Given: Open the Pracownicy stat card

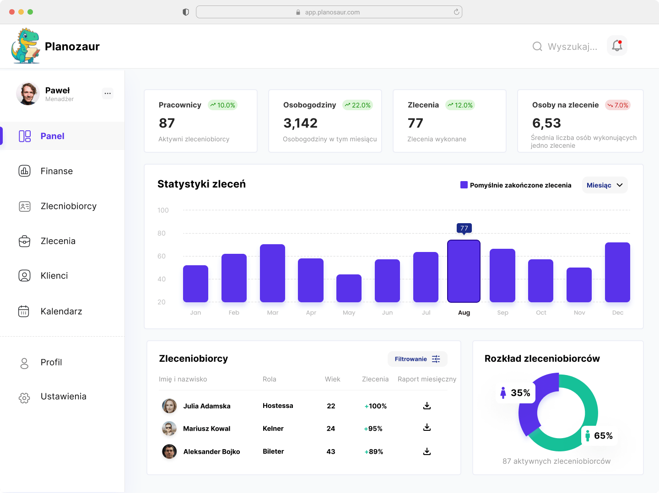Looking at the screenshot, I should pos(200,121).
